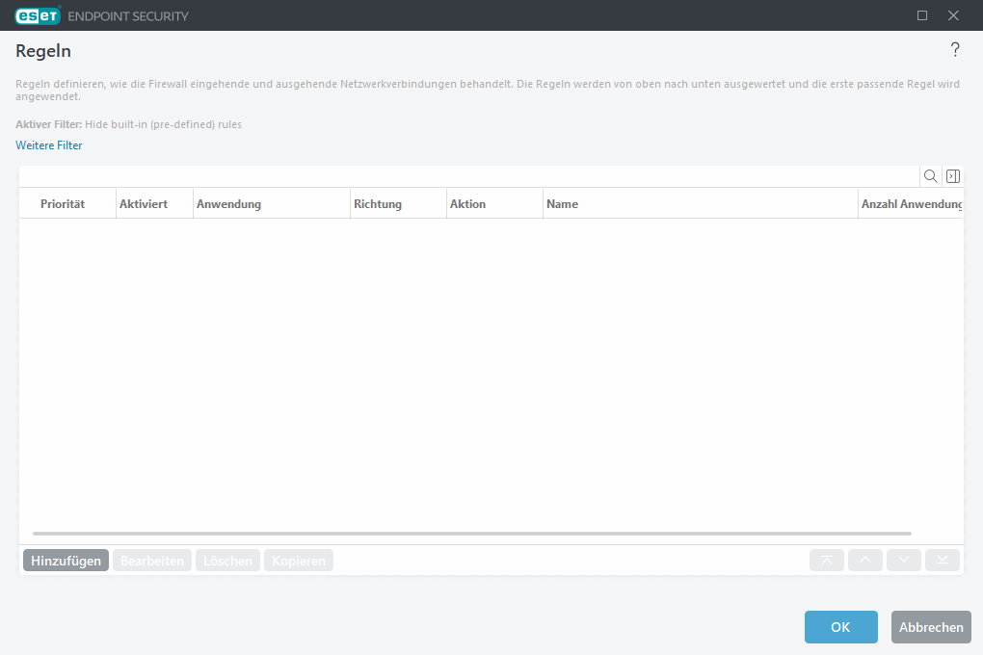This screenshot has height=655, width=983.
Task: Click the ESET logo in title bar
Action: (x=39, y=15)
